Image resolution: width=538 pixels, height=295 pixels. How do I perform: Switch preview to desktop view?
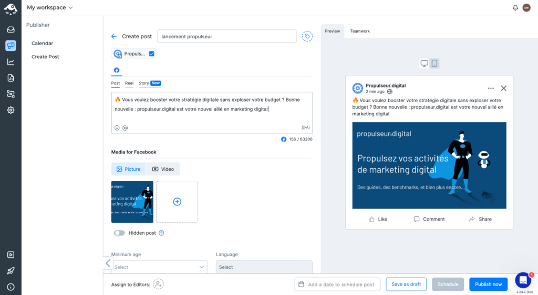click(x=425, y=63)
